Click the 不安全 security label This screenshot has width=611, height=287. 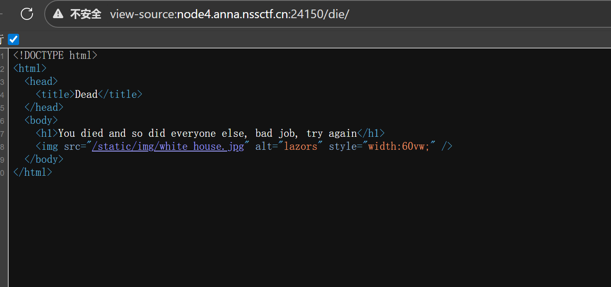[85, 14]
